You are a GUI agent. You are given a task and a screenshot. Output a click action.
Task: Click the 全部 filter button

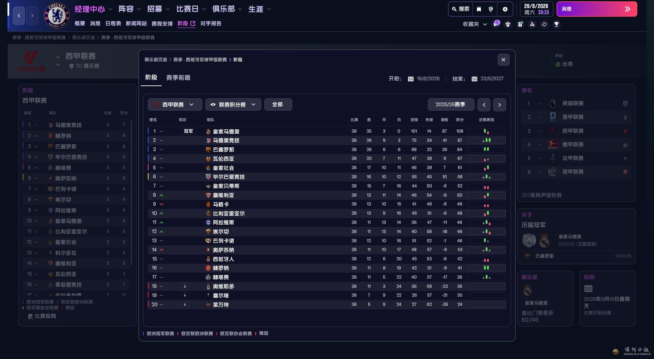click(278, 104)
